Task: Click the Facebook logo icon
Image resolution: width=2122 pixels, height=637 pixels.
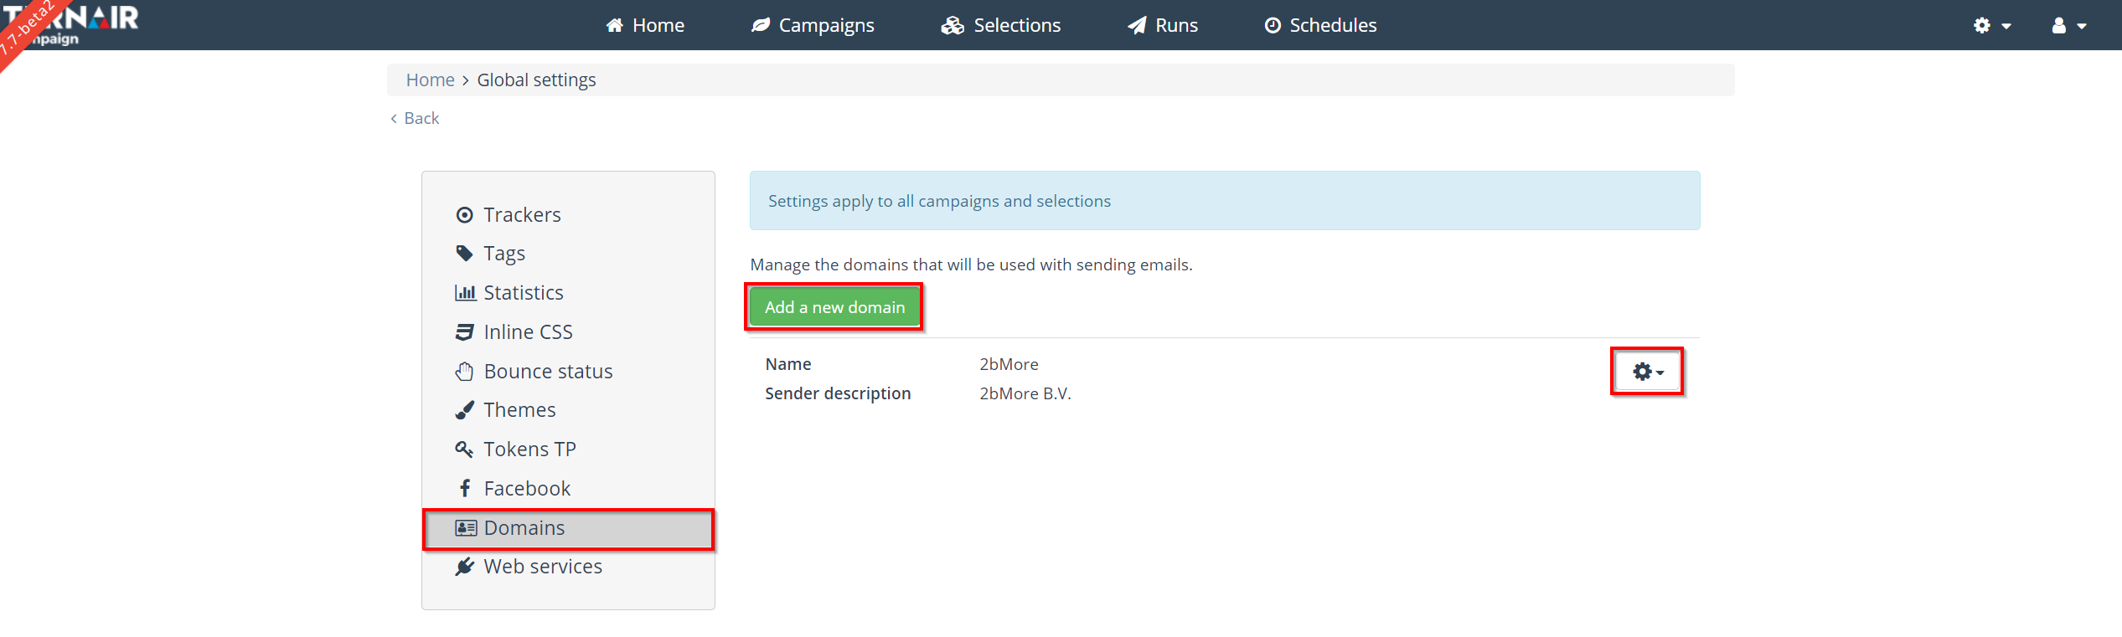Action: 465,488
